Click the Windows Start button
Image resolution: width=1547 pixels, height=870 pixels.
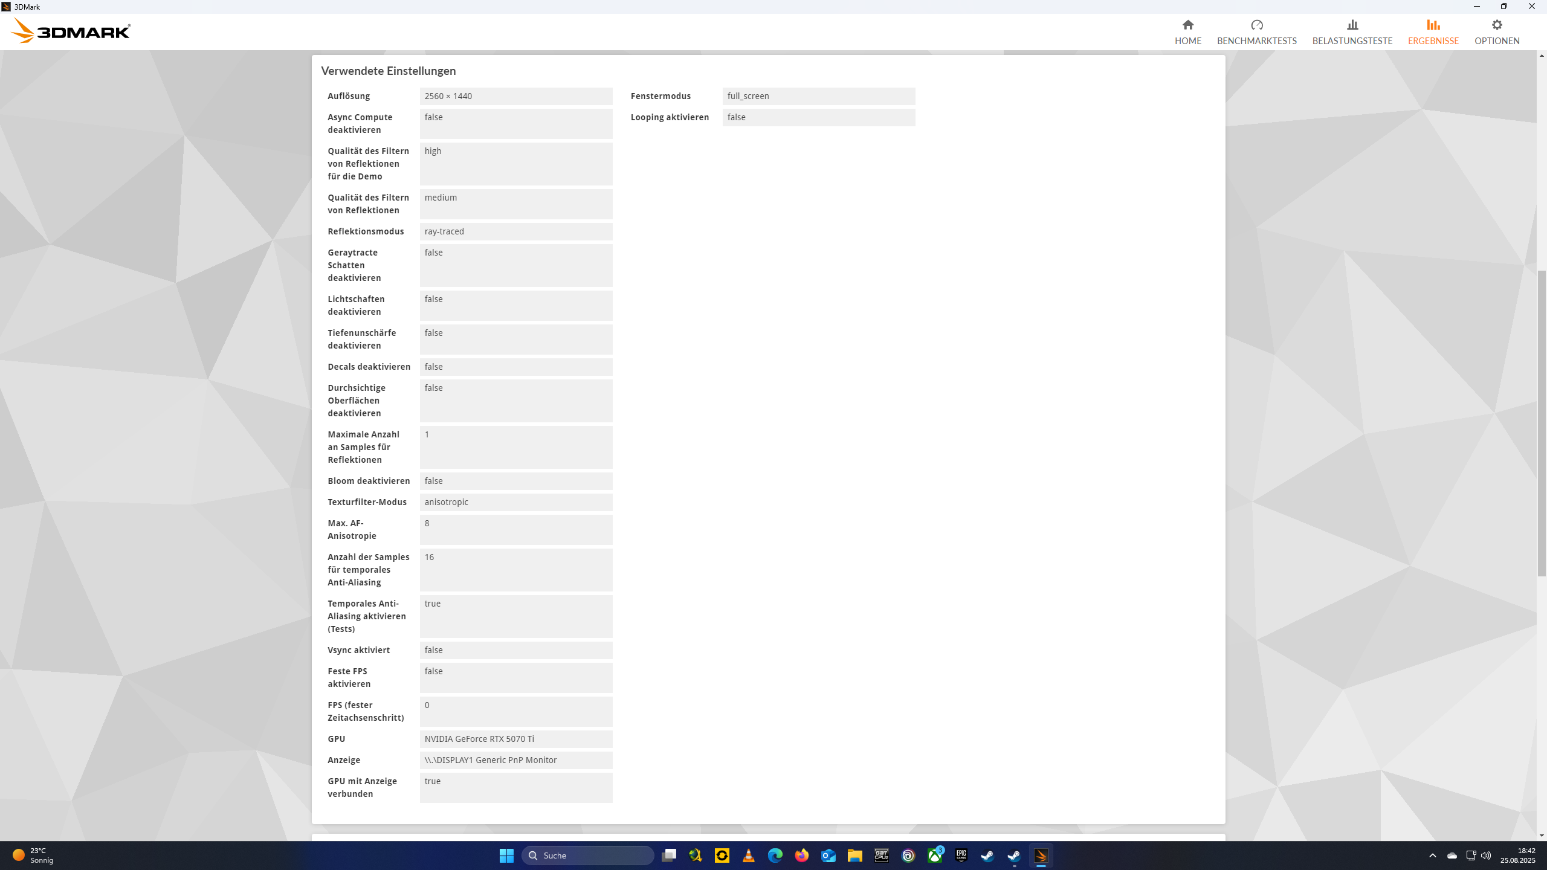[506, 855]
